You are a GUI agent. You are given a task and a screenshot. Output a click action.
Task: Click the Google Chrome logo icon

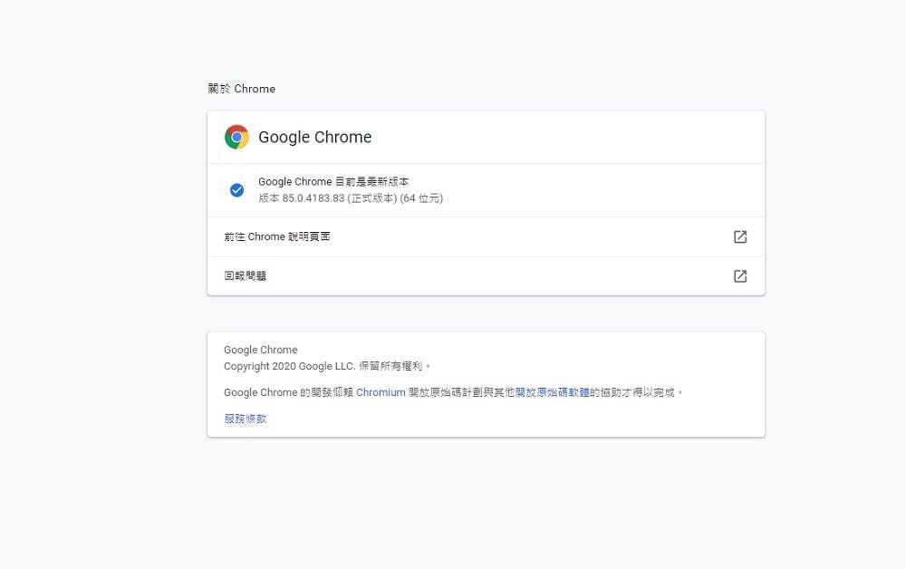click(236, 137)
